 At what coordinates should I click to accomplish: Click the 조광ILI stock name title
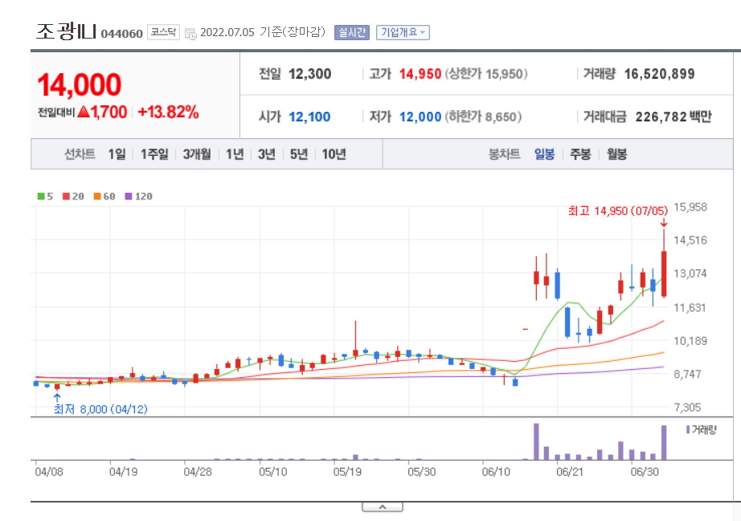pos(67,31)
